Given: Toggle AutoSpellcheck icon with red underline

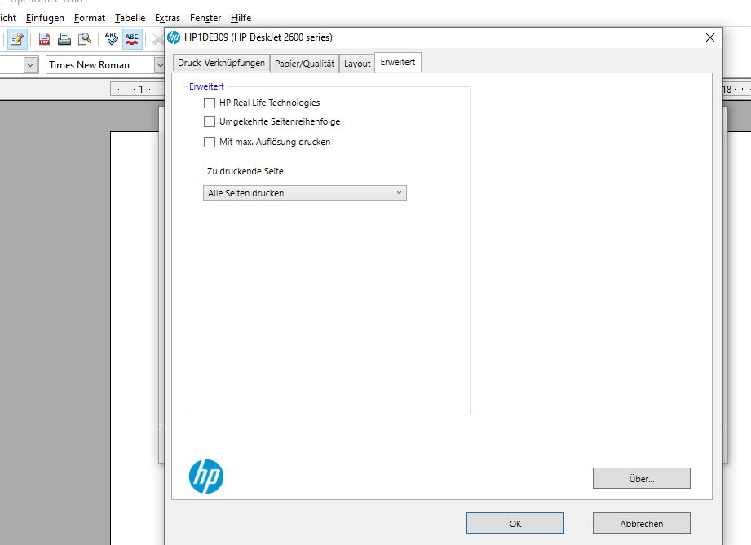Looking at the screenshot, I should point(132,39).
